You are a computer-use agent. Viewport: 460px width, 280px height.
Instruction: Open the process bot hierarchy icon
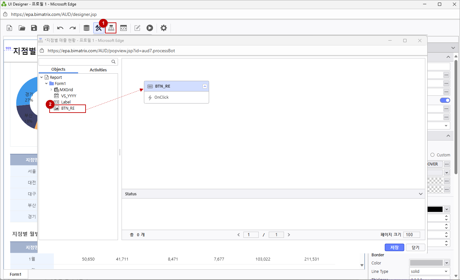pyautogui.click(x=111, y=28)
